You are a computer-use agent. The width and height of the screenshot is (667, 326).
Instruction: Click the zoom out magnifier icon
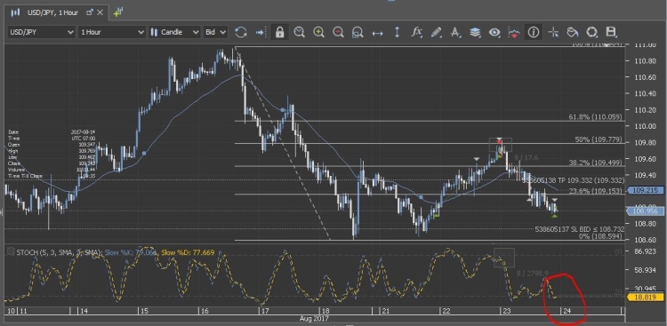[x=338, y=32]
